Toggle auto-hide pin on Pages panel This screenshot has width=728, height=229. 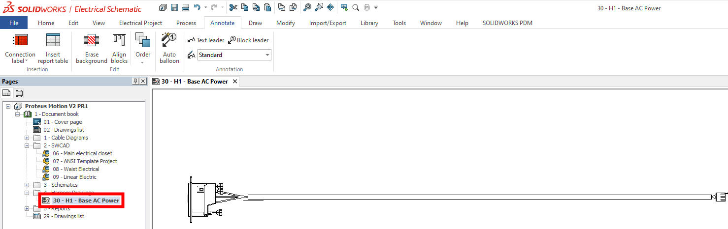pyautogui.click(x=135, y=82)
